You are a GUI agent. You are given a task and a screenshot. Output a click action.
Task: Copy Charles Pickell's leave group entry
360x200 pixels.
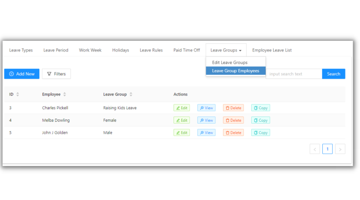[260, 108]
